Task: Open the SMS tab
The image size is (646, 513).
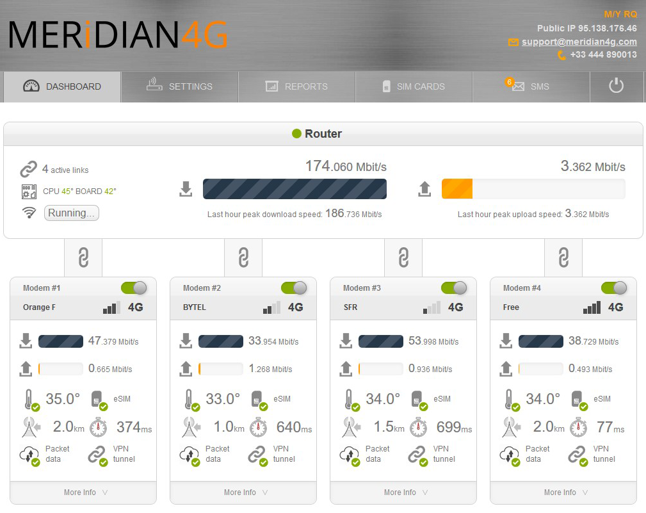Action: [x=531, y=86]
